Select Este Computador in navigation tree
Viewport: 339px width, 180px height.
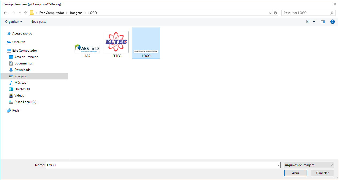click(x=25, y=51)
